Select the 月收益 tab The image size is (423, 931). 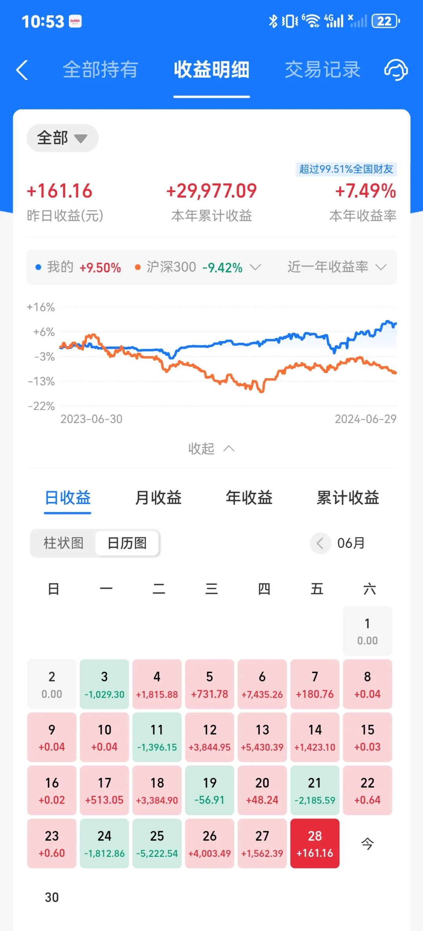point(158,498)
